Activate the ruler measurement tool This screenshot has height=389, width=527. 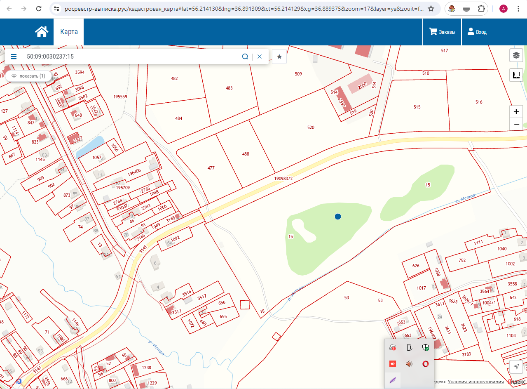click(x=516, y=75)
